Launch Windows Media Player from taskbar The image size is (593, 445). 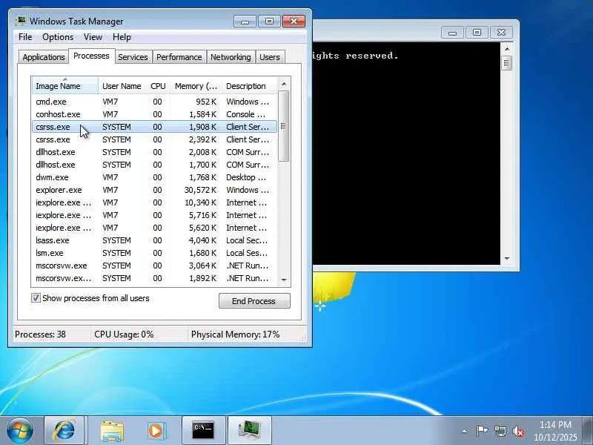156,431
